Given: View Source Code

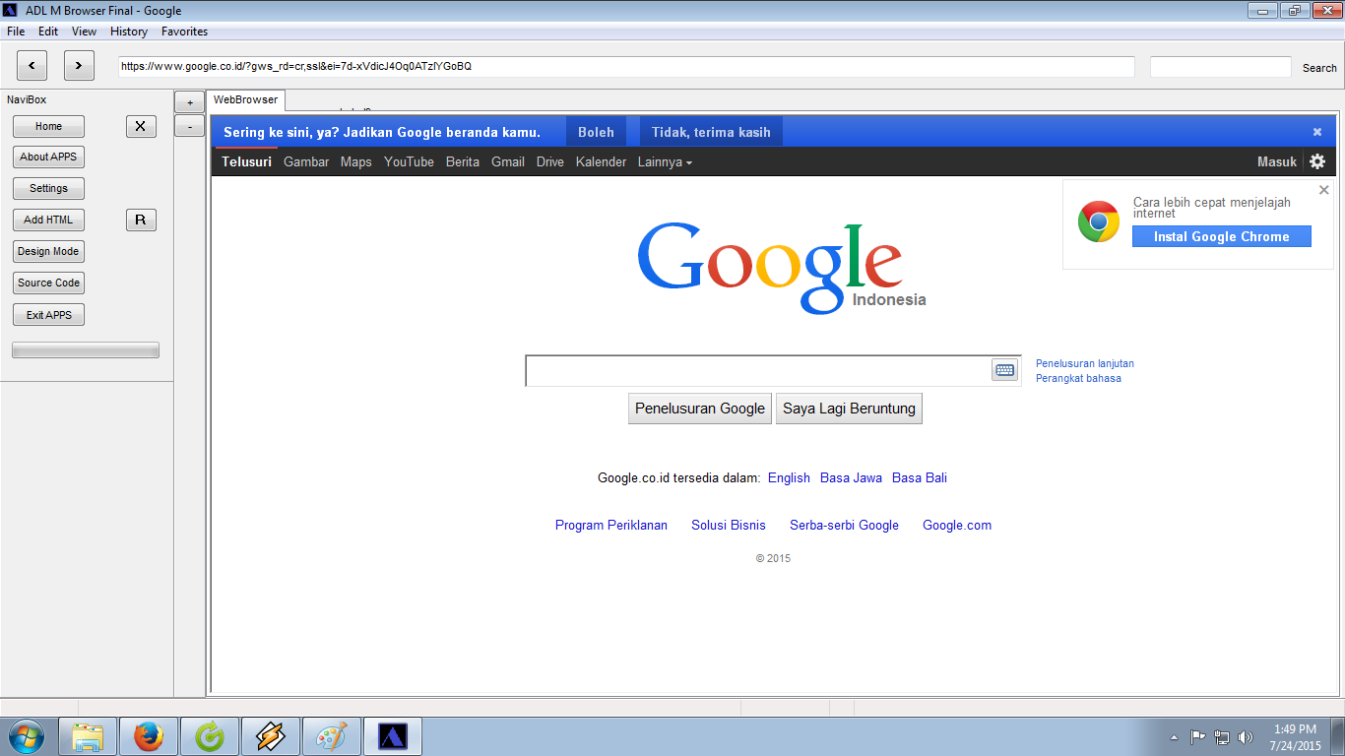Looking at the screenshot, I should (x=48, y=283).
